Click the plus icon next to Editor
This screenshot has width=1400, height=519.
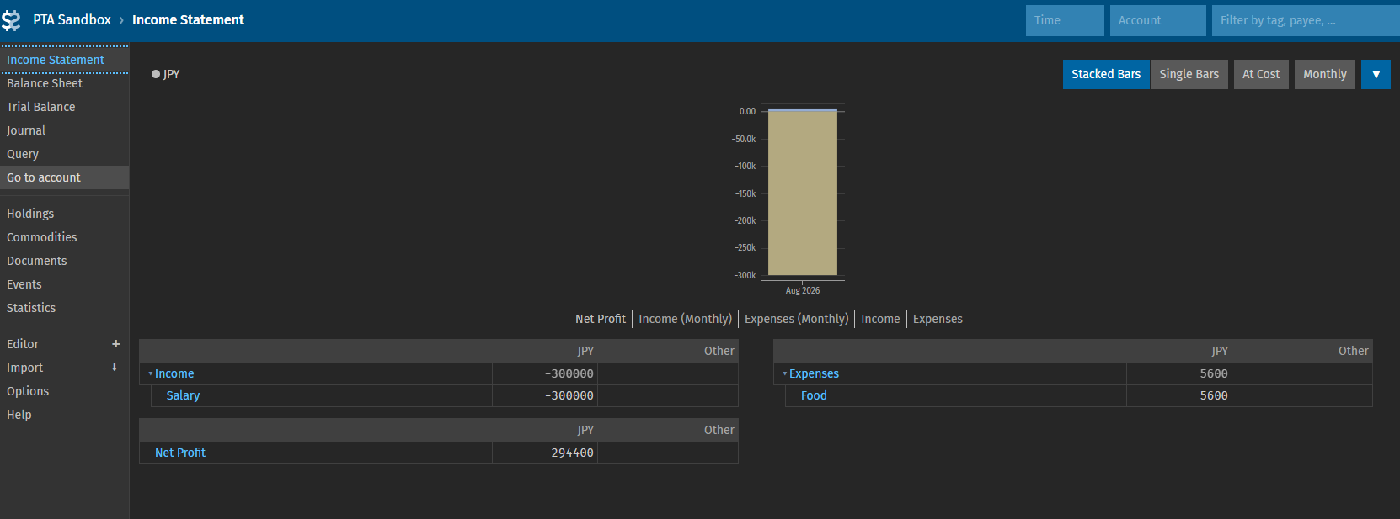coord(116,344)
